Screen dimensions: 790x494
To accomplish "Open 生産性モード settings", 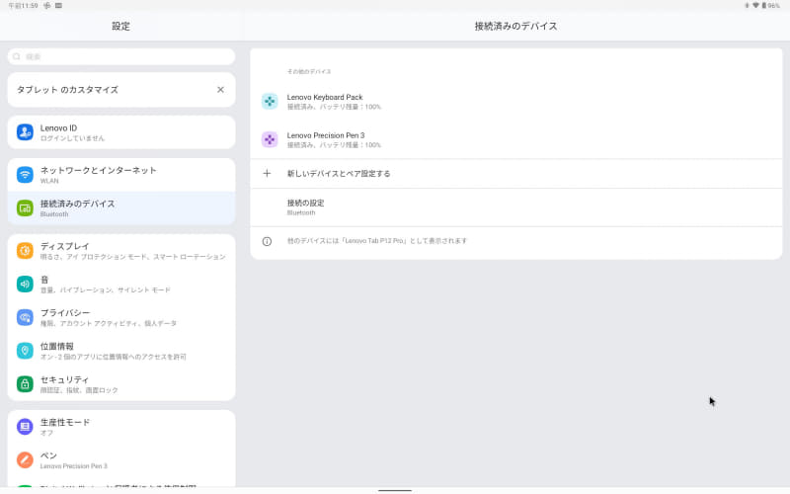I will (121, 427).
